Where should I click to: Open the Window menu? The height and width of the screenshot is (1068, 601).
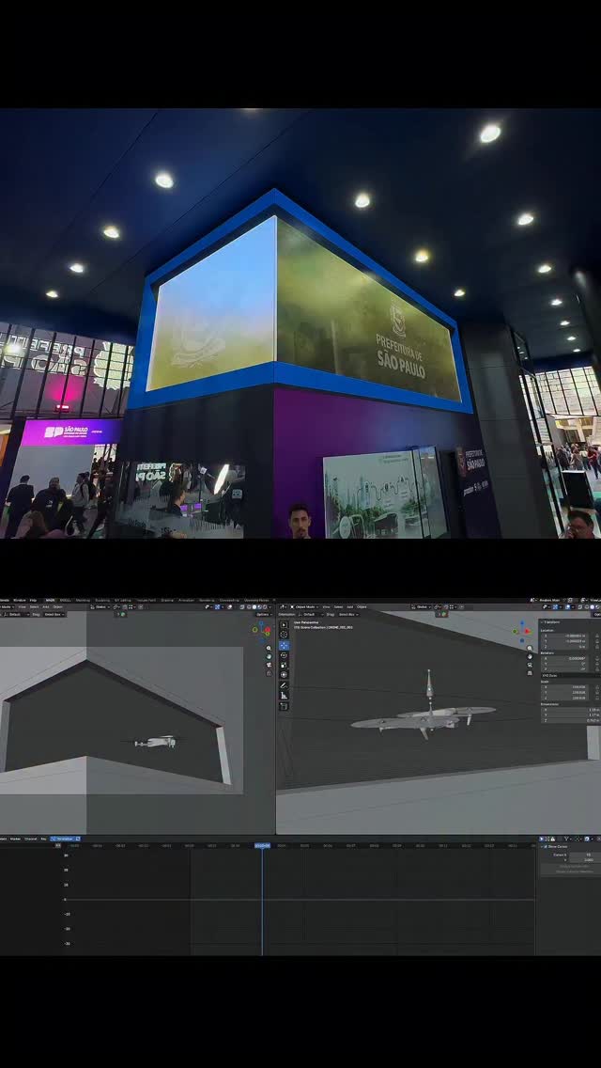pos(19,600)
